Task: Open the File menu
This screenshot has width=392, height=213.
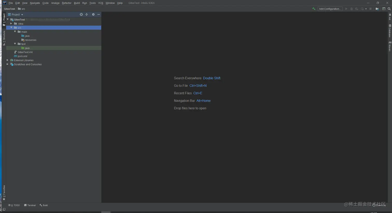Action: 11,3
